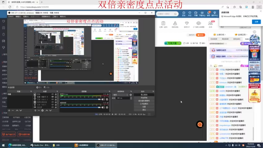Click mouse icon in Douyu left sidebar
The width and height of the screenshot is (263, 148).
pos(4,35)
